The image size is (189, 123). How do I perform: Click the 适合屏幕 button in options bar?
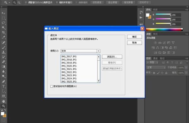(x=113, y=3)
